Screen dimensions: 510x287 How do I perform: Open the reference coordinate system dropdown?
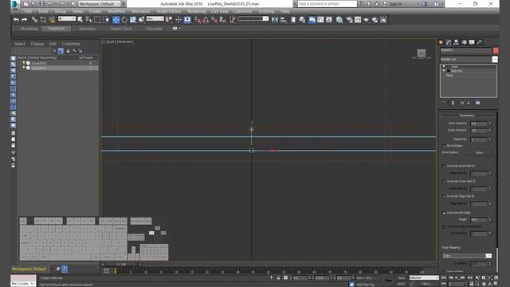tap(155, 19)
